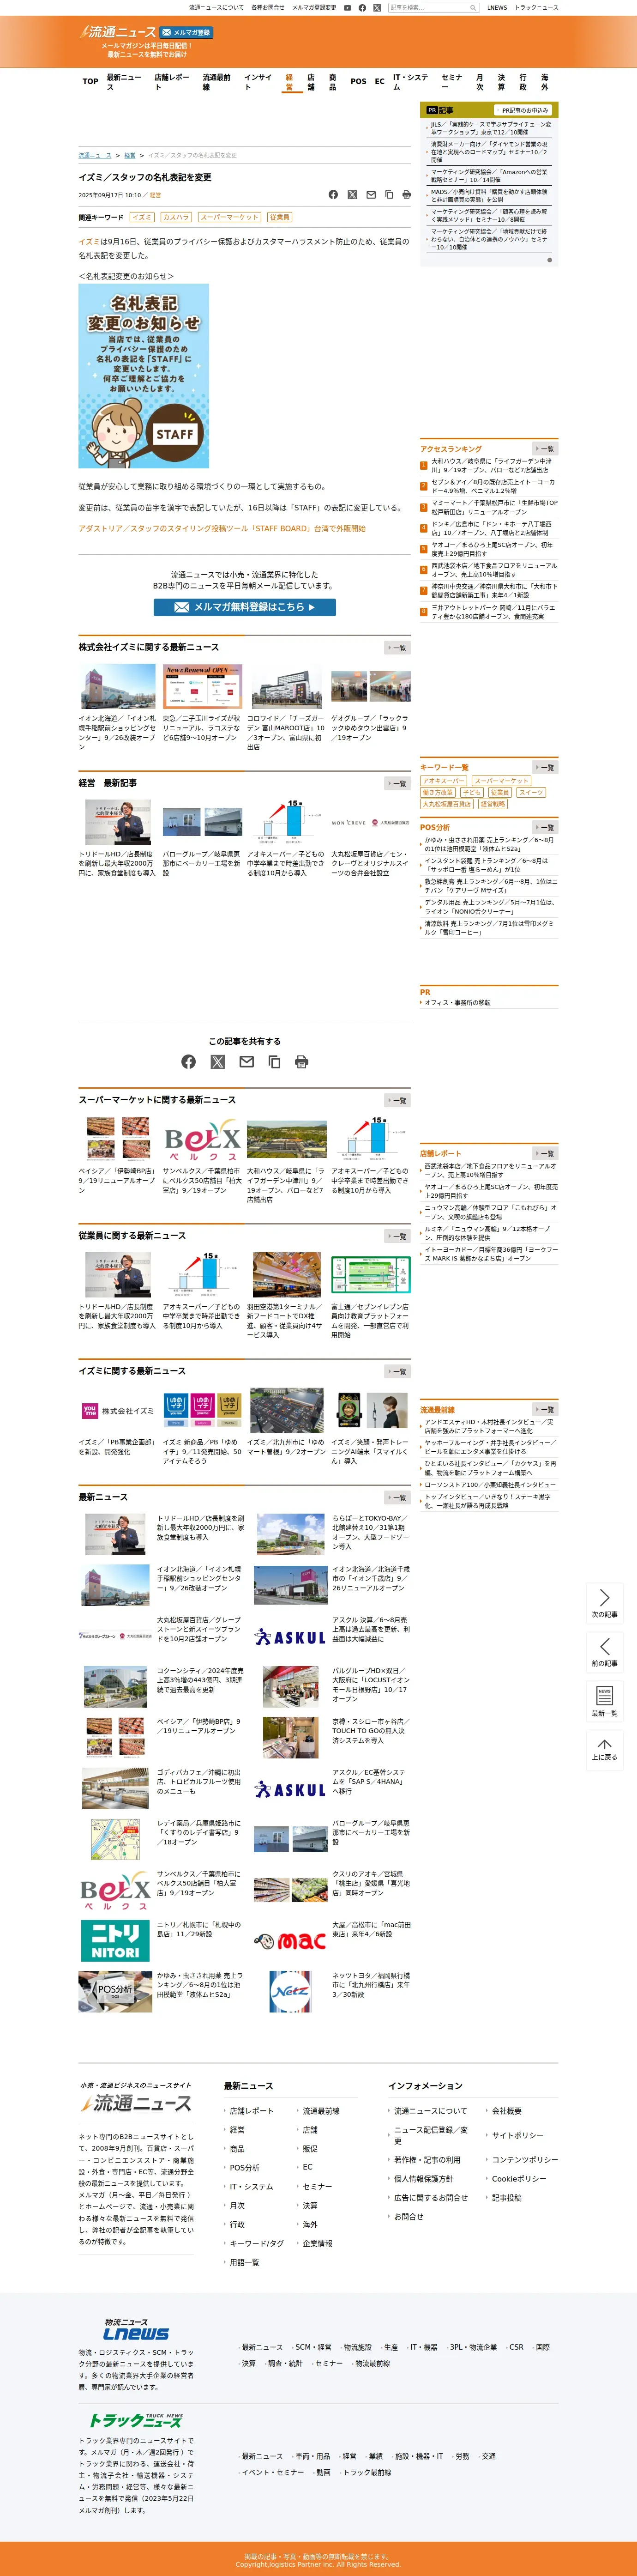Click the printer icon under この記事を共有する
Viewport: 637px width, 2576px height.
pos(302,1061)
